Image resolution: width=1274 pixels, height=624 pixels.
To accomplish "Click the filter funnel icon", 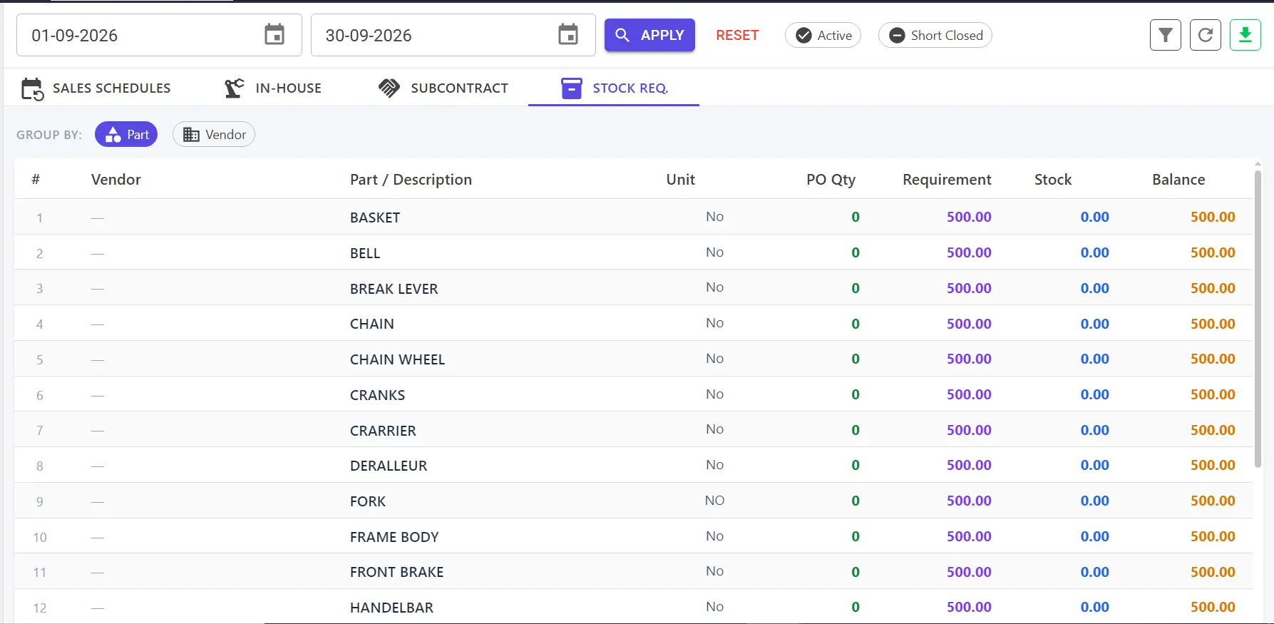I will pos(1166,35).
